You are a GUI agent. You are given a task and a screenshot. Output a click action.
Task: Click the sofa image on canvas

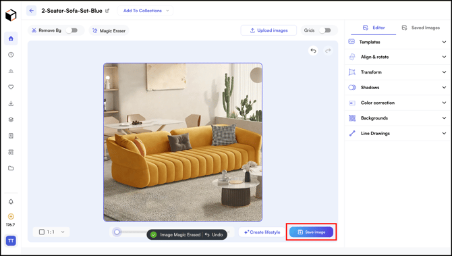click(x=183, y=143)
